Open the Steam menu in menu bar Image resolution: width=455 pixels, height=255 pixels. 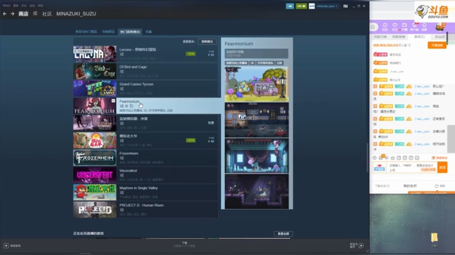click(6, 6)
